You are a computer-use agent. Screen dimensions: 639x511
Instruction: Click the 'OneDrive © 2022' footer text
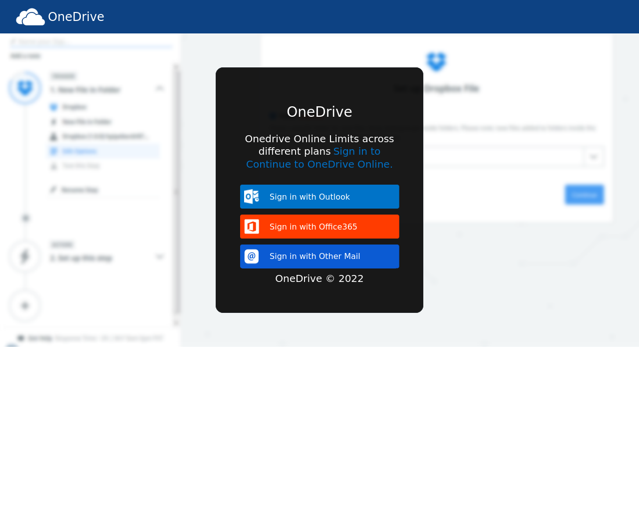[x=319, y=278]
